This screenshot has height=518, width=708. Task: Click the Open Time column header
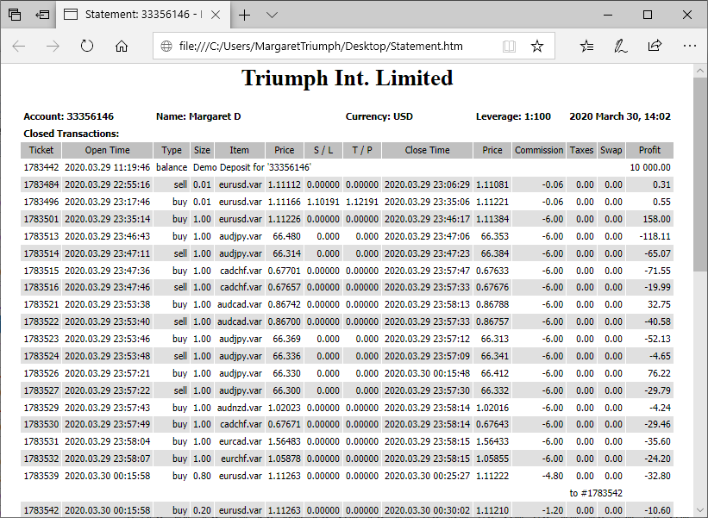[x=107, y=150]
